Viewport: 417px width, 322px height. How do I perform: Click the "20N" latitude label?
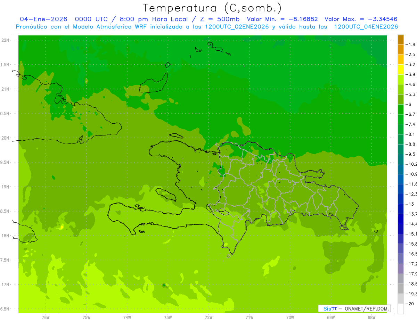coord(5,138)
